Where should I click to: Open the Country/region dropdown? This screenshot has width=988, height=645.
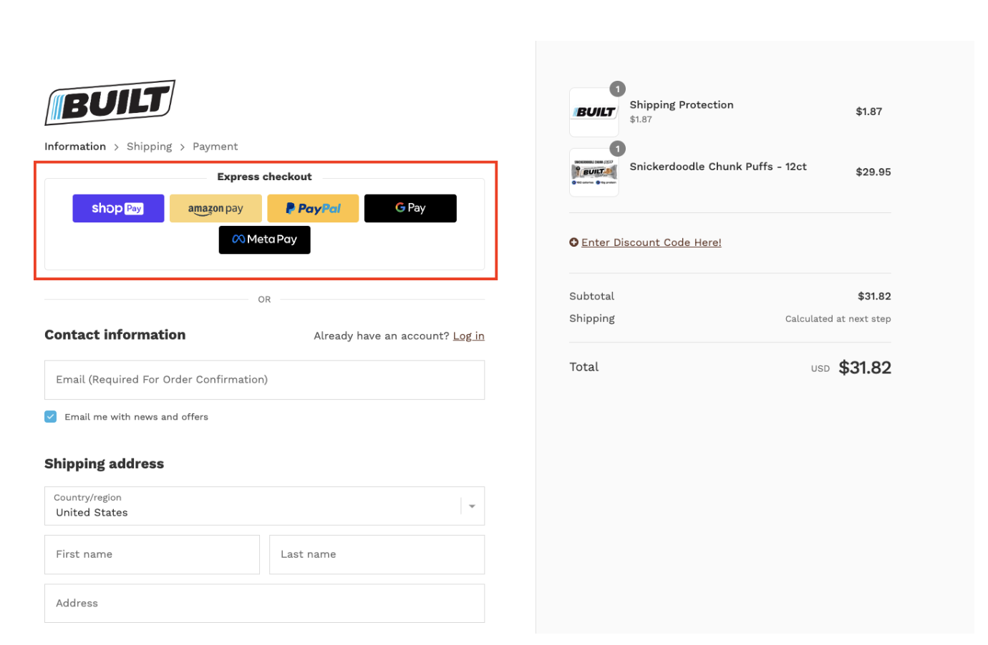tap(264, 506)
